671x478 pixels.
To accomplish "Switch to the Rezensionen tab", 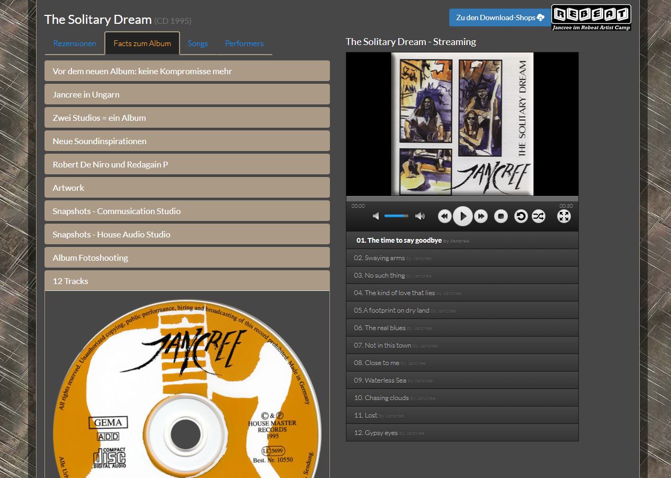I will tap(75, 43).
